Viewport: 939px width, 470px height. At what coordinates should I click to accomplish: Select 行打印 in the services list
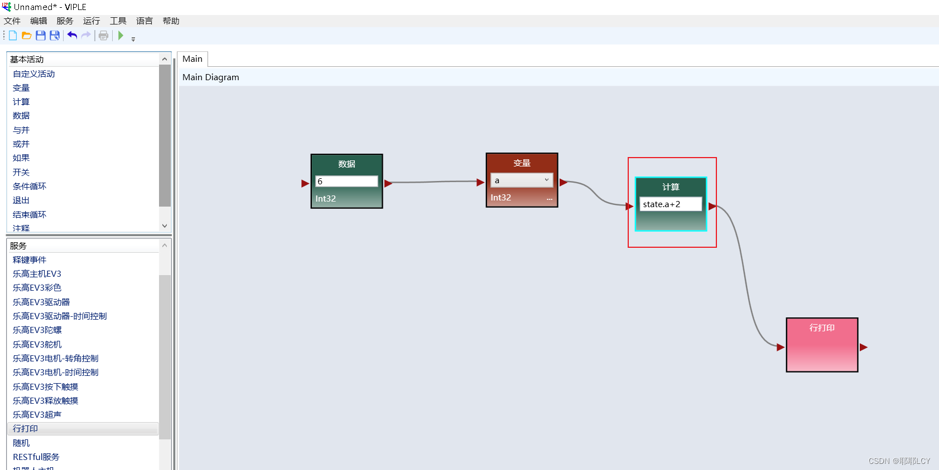pyautogui.click(x=83, y=429)
